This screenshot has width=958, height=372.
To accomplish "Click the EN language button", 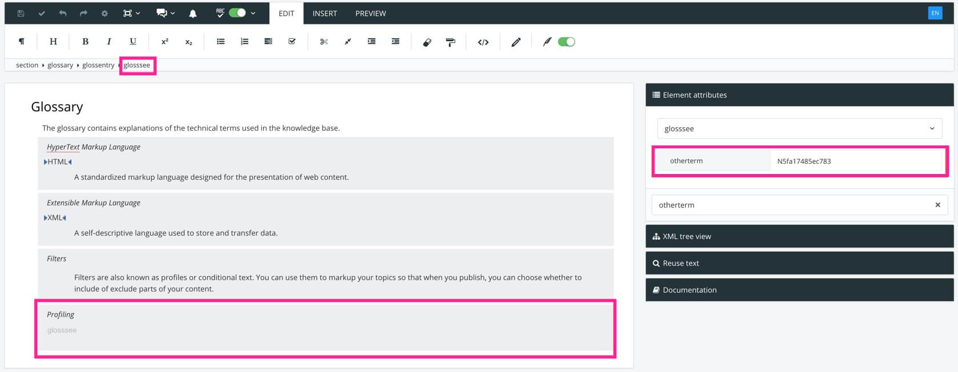I will pos(935,13).
